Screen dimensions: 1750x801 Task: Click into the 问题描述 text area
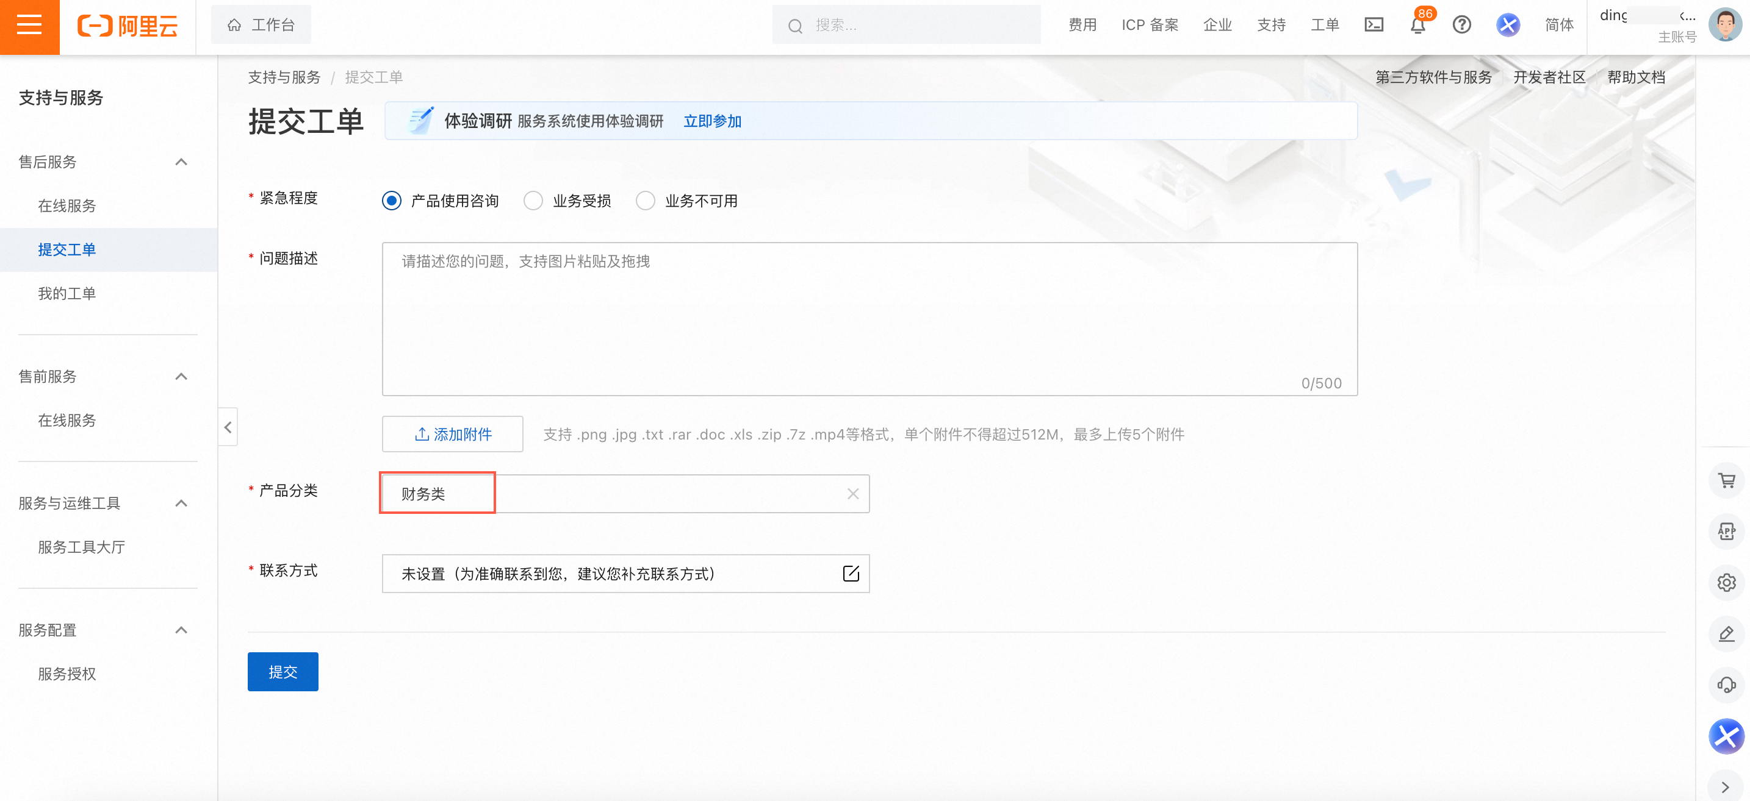coord(869,318)
